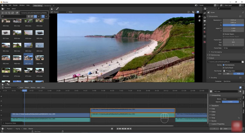Adjust the resolution percentage slider

(233, 25)
